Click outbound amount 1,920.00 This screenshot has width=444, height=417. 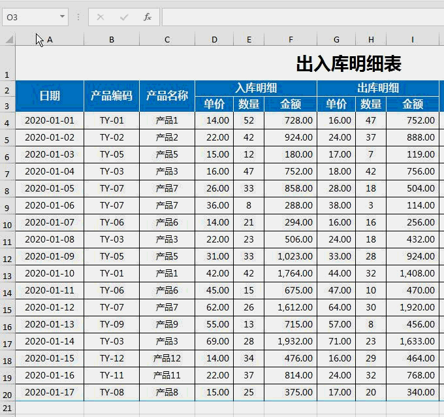pyautogui.click(x=413, y=307)
